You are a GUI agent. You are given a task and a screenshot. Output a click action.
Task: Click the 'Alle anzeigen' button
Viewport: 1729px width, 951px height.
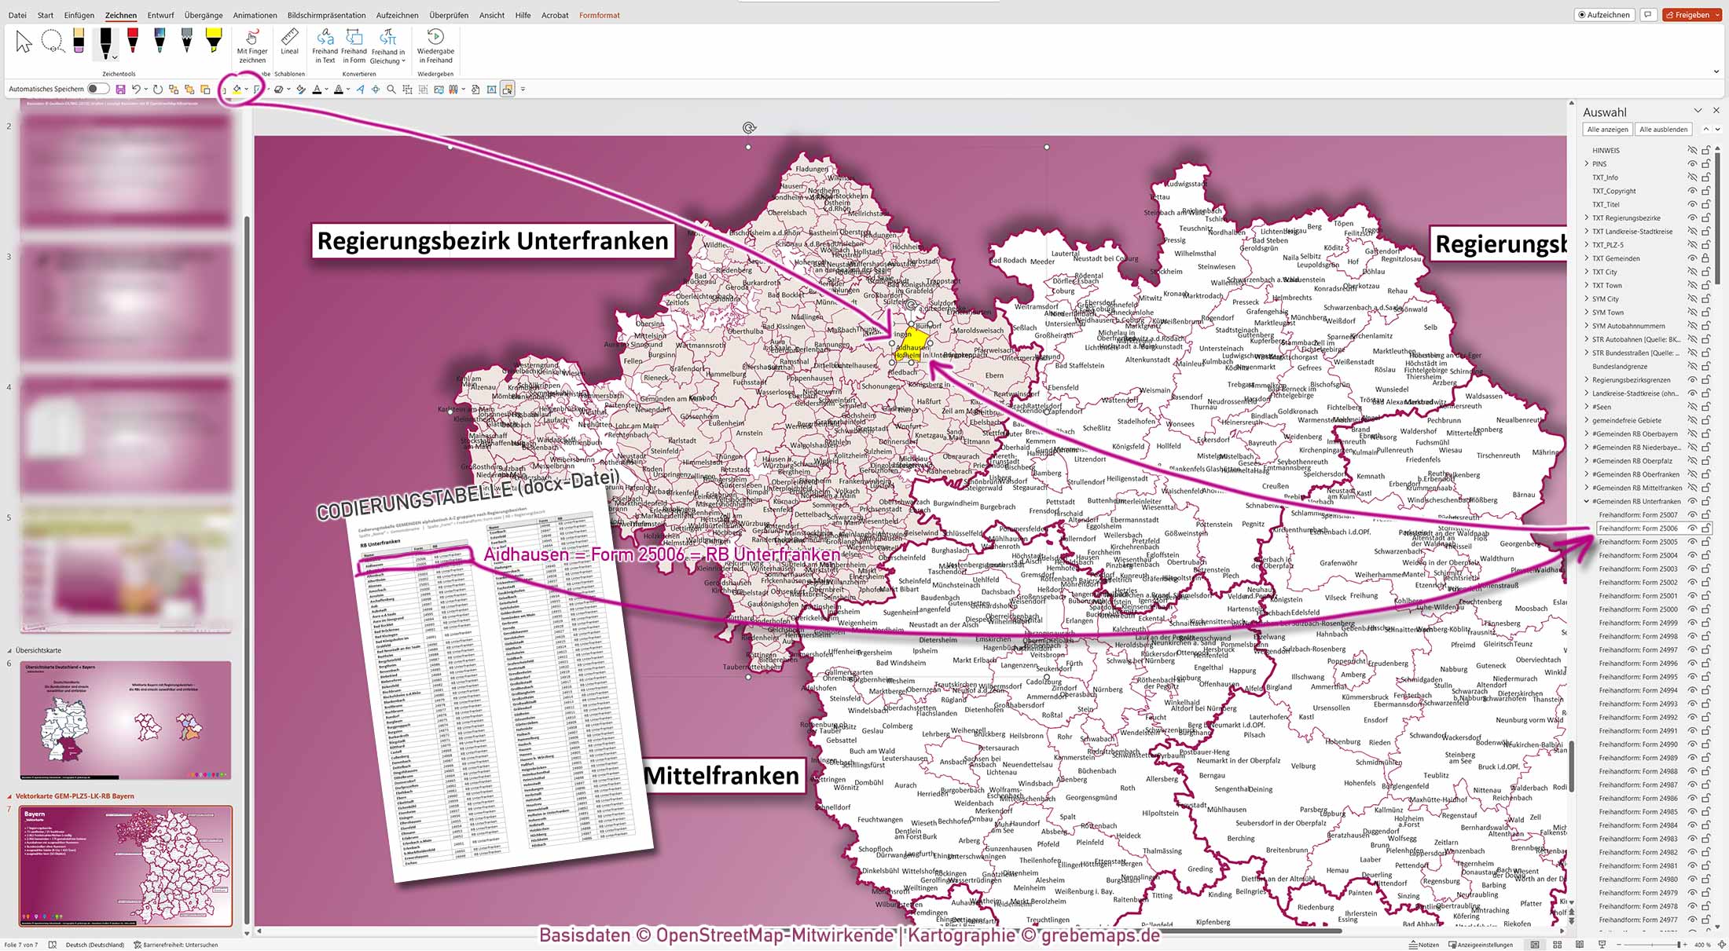click(x=1607, y=130)
